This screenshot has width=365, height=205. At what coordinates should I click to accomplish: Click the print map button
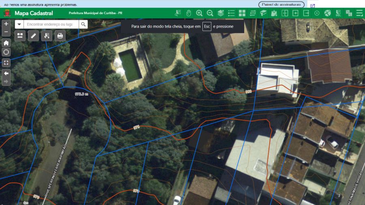[x=60, y=36]
